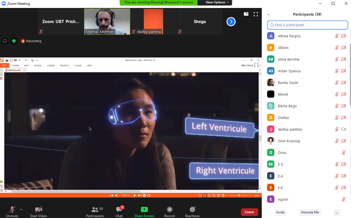Collapse the Participants panel chevron
Screen dimensions: 351x218
click(x=269, y=15)
